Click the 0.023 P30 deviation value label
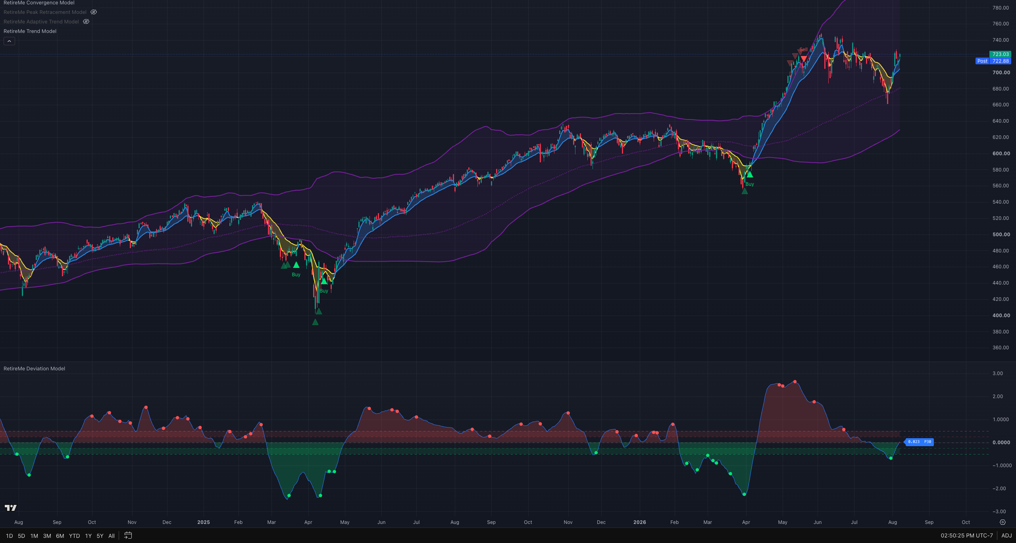This screenshot has width=1016, height=543. click(920, 442)
